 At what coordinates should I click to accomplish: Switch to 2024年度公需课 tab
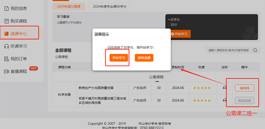click(69, 6)
